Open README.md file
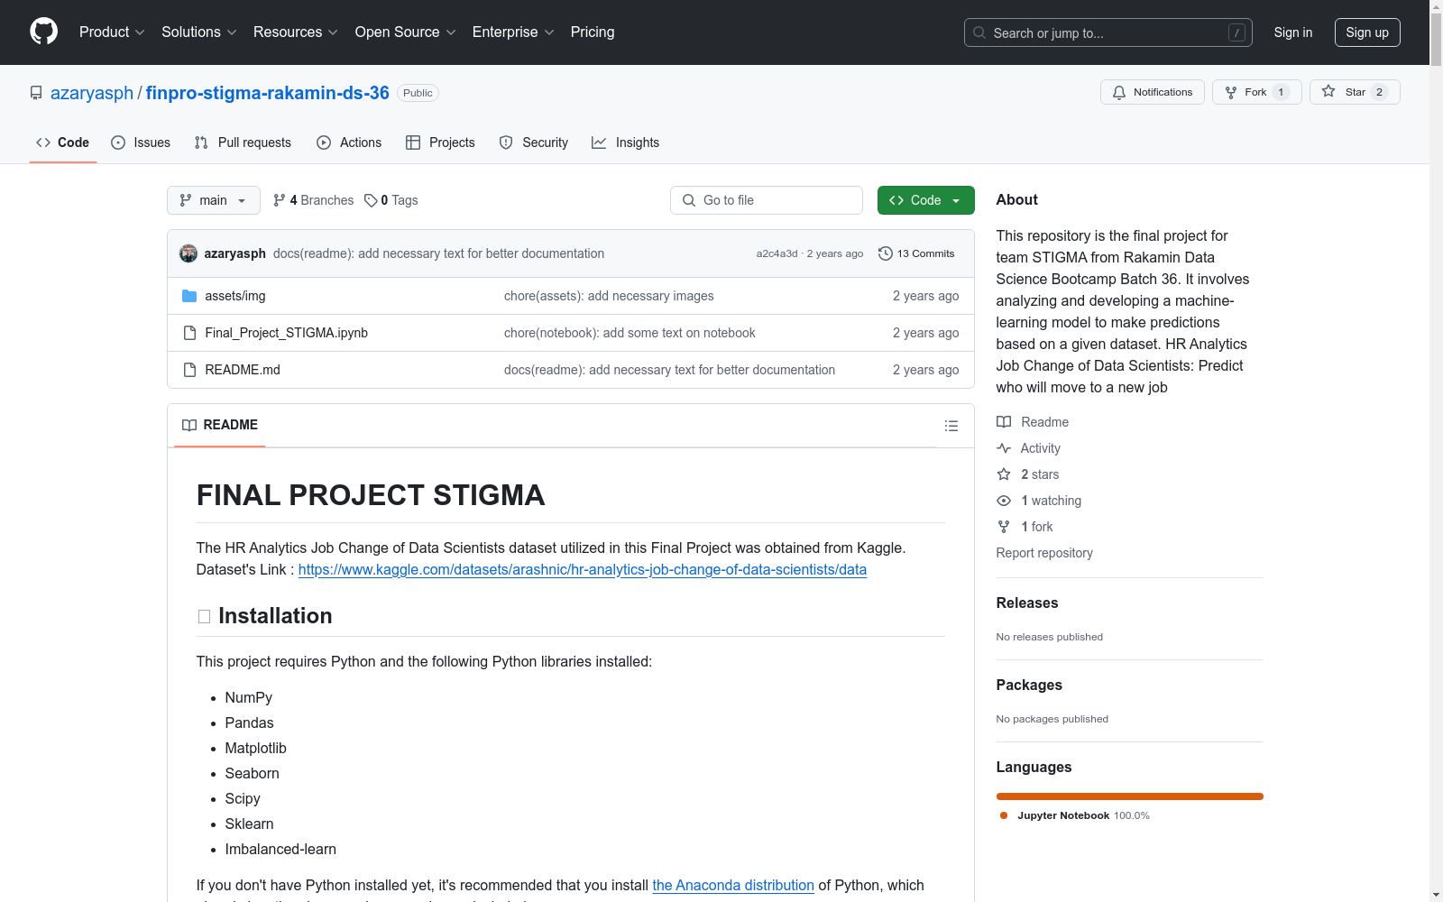This screenshot has height=902, width=1443. (243, 370)
